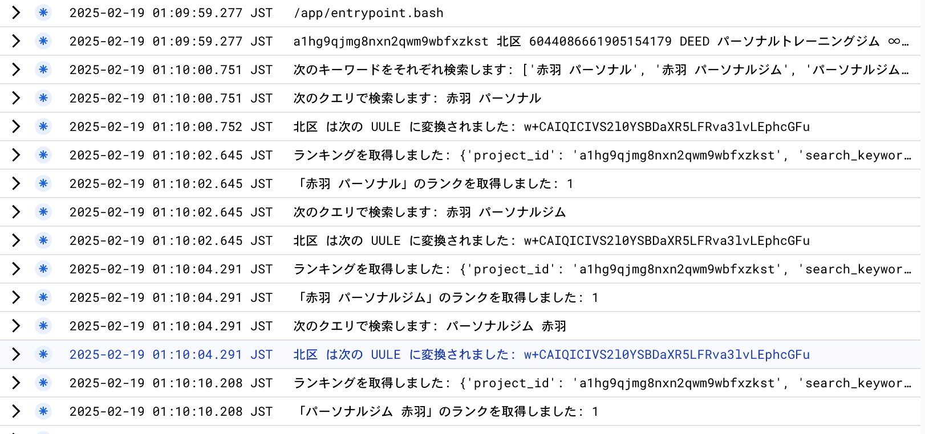Expand the 赤羽 パーソナルジム query log row

click(x=15, y=212)
